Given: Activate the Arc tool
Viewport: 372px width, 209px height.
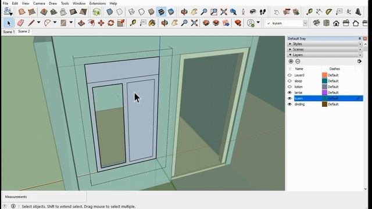Looking at the screenshot, I should [x=48, y=23].
